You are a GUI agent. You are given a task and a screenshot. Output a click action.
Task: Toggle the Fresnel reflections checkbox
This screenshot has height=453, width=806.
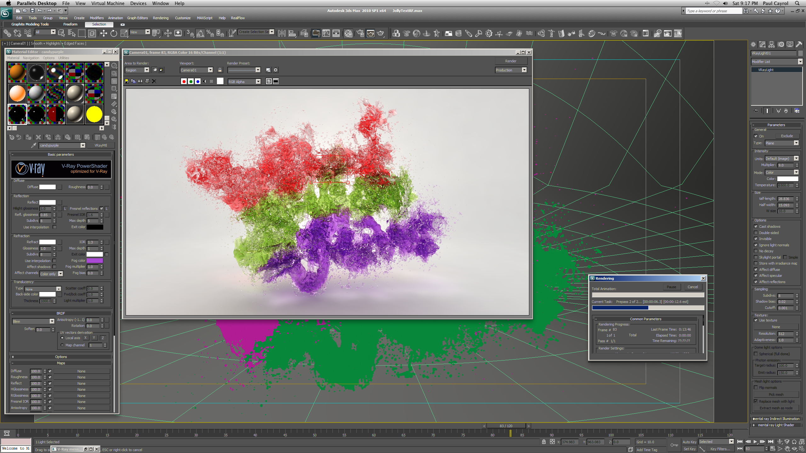point(101,209)
